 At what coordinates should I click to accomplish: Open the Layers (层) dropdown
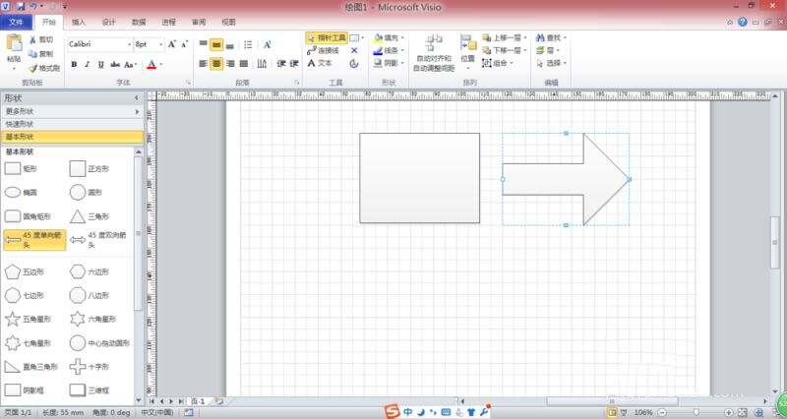(x=548, y=51)
